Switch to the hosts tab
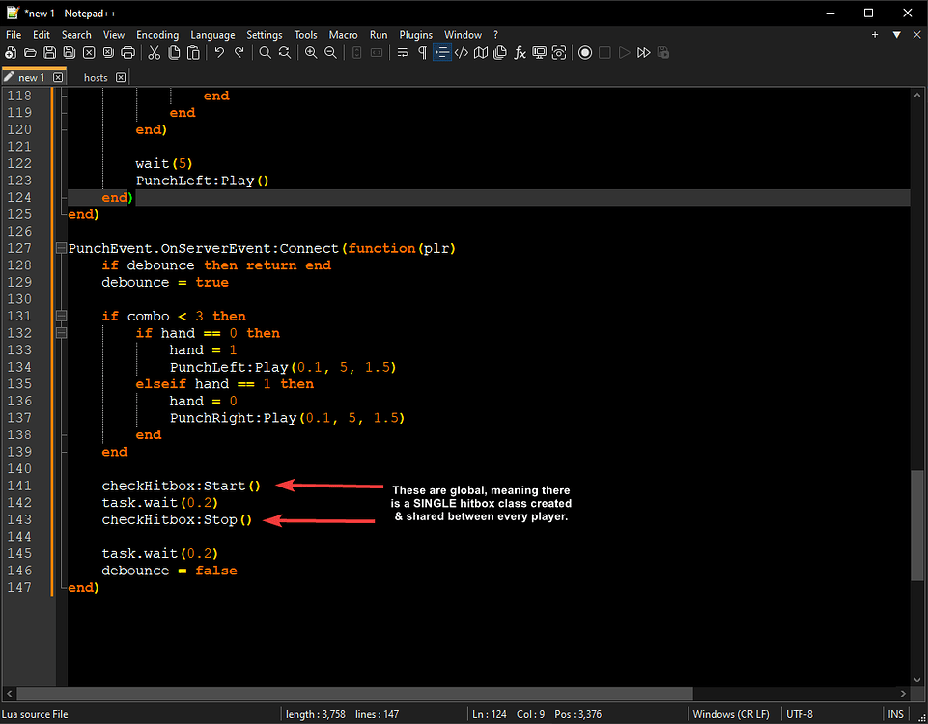928x724 pixels. click(96, 77)
